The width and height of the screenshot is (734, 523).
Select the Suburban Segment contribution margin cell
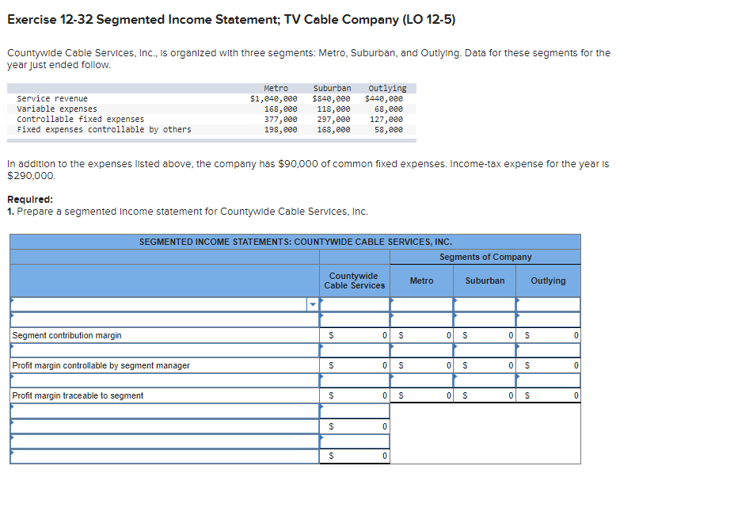pos(485,334)
